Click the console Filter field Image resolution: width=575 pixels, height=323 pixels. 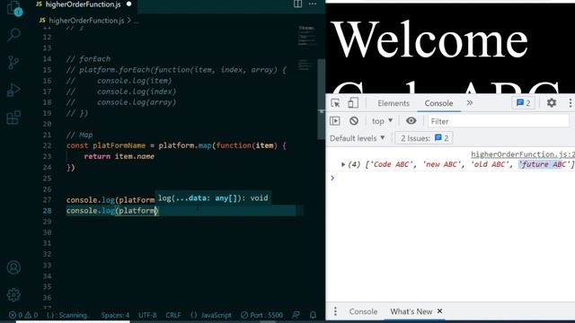tap(498, 121)
